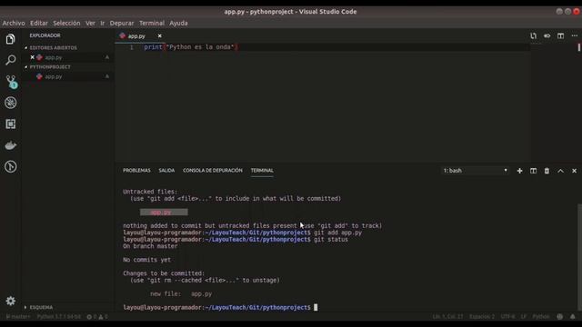582x327 pixels.
Task: Open the Editar menu
Action: 39,23
